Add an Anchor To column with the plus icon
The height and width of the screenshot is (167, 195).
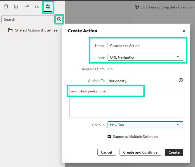(181, 80)
